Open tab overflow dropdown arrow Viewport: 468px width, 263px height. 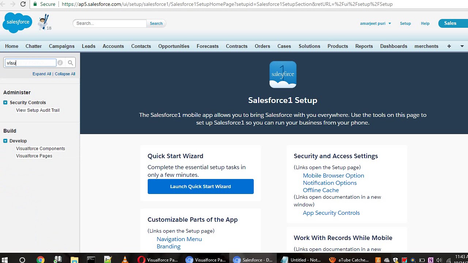tap(462, 46)
